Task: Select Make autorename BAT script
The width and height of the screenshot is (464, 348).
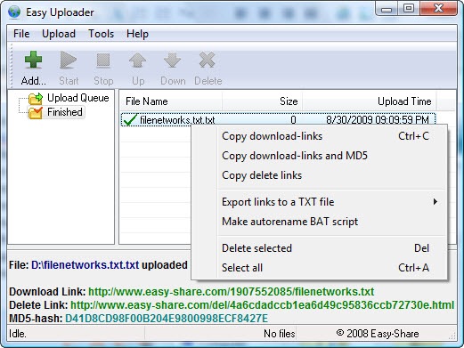Action: (319, 222)
